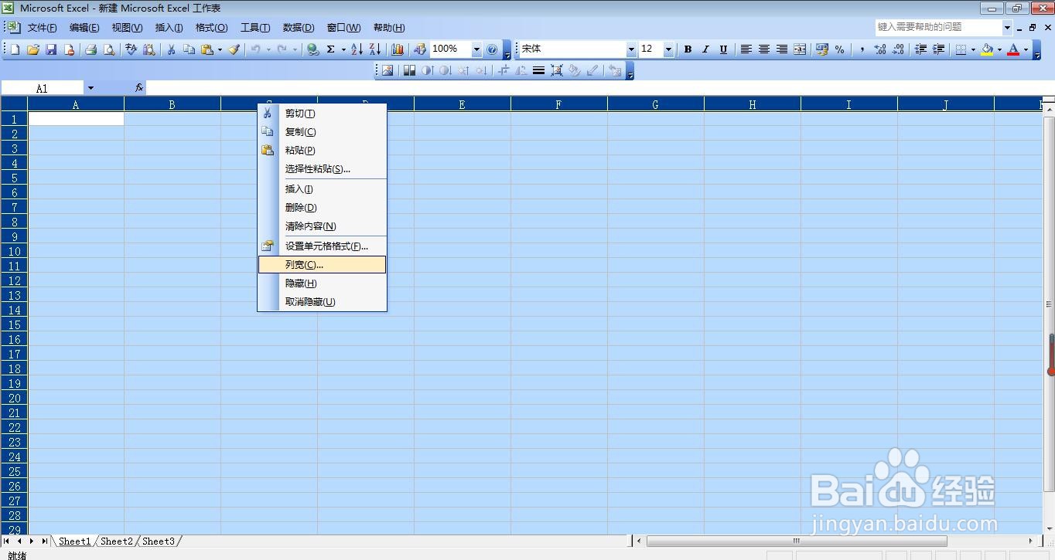Open the Format (格式) menu
Screen dimensions: 1055x560
pos(211,28)
